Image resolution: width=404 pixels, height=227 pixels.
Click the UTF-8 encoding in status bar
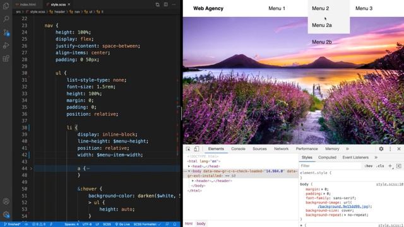point(87,224)
